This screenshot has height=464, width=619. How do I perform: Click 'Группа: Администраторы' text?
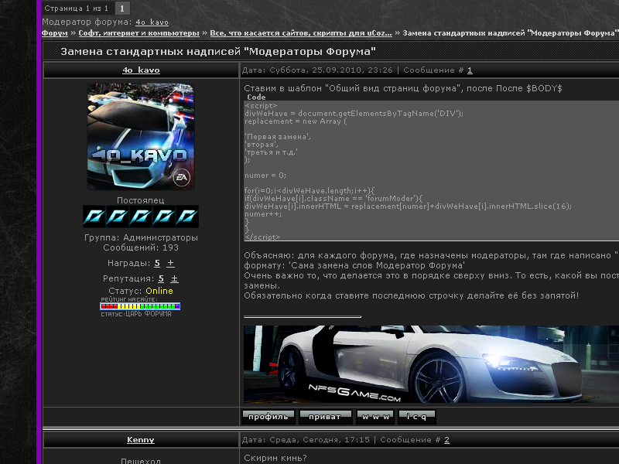tap(141, 237)
